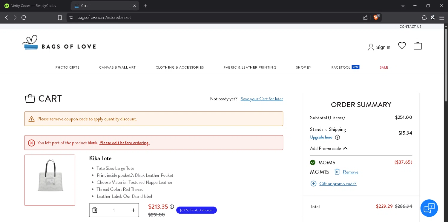
Task: Open the Sale menu item
Action: pos(384,67)
